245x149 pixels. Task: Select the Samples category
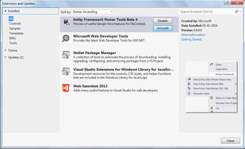(15, 28)
